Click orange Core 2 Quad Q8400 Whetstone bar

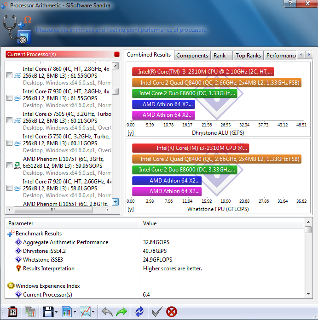(217, 159)
